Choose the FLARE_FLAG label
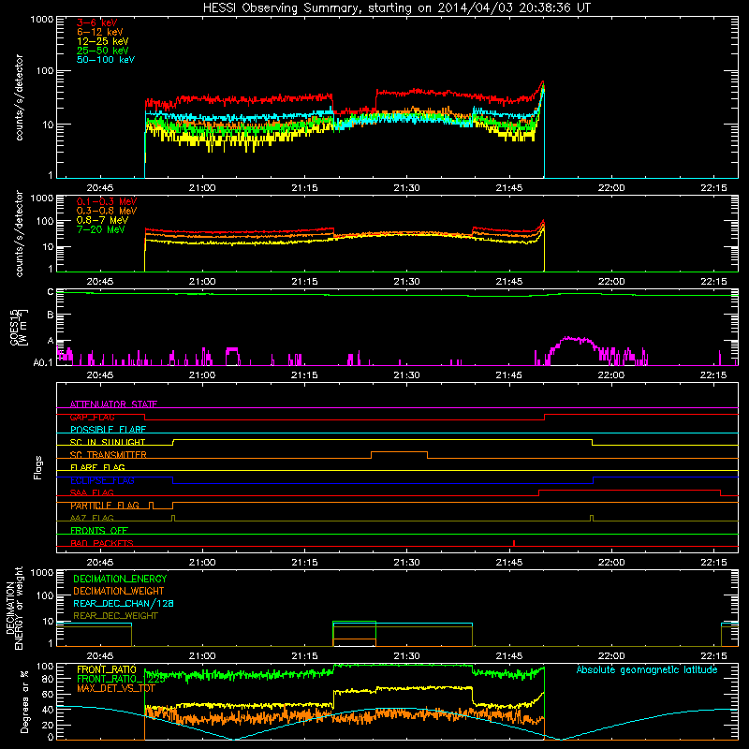This screenshot has height=749, width=749. [x=97, y=467]
